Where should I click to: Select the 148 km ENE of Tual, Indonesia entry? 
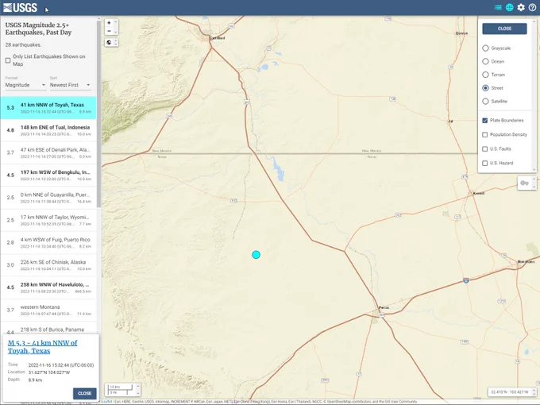(x=48, y=130)
